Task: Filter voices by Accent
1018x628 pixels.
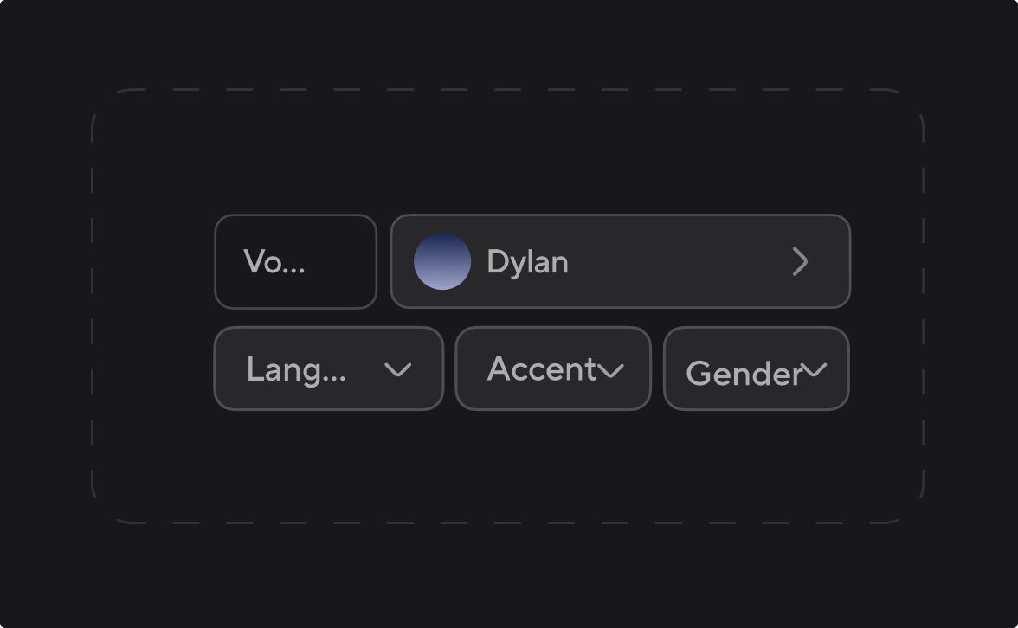Action: click(553, 368)
